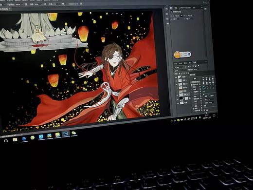Toggle visibility of the topmost layer
This screenshot has width=253, height=190.
pyautogui.click(x=176, y=77)
